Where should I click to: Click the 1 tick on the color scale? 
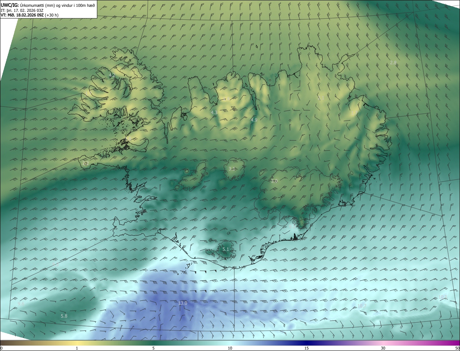pos(77,348)
